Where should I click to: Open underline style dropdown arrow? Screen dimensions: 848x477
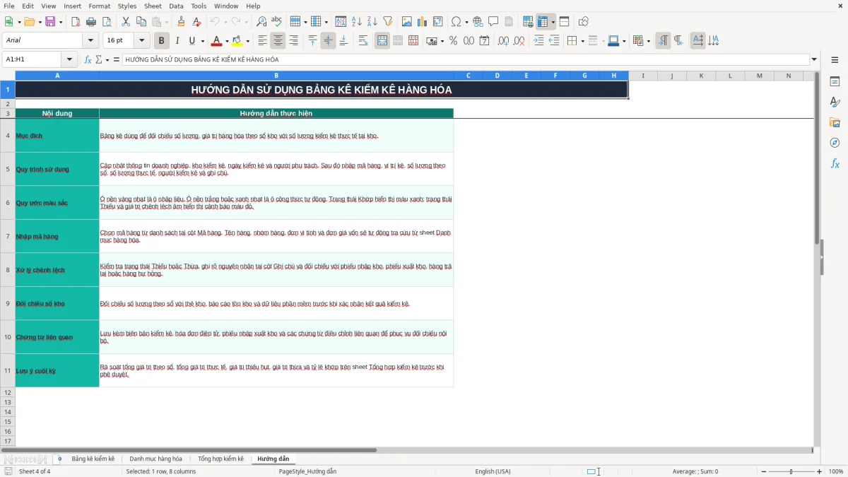coord(203,41)
